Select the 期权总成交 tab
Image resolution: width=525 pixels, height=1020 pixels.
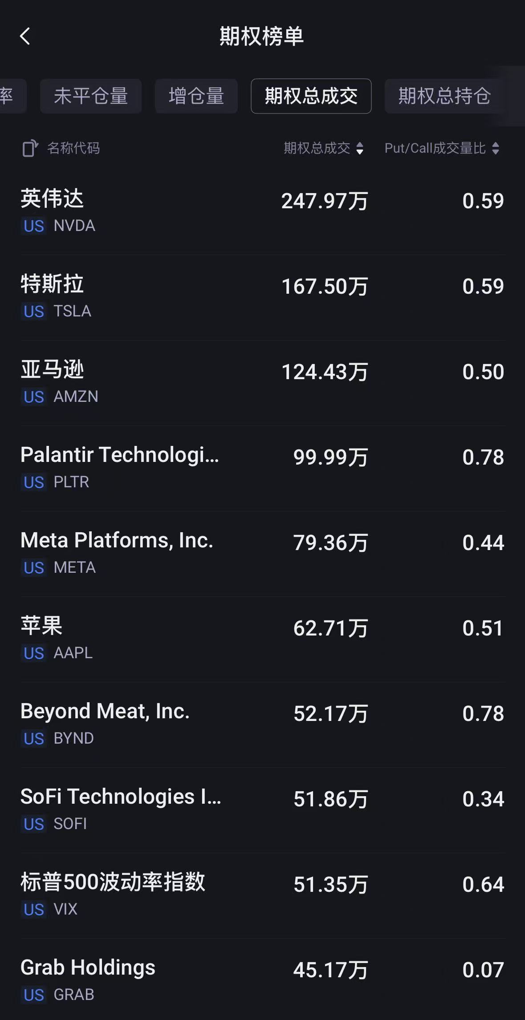pos(311,96)
